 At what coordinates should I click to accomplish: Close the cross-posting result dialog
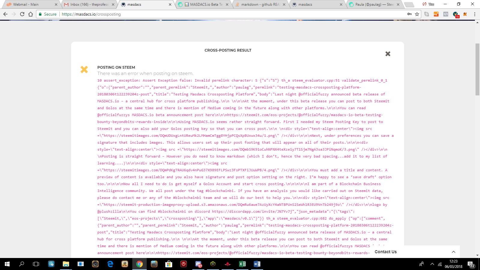point(388,54)
